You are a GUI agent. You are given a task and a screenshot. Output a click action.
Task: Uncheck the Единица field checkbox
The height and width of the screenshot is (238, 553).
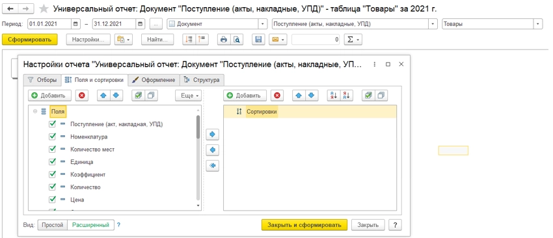tap(53, 162)
